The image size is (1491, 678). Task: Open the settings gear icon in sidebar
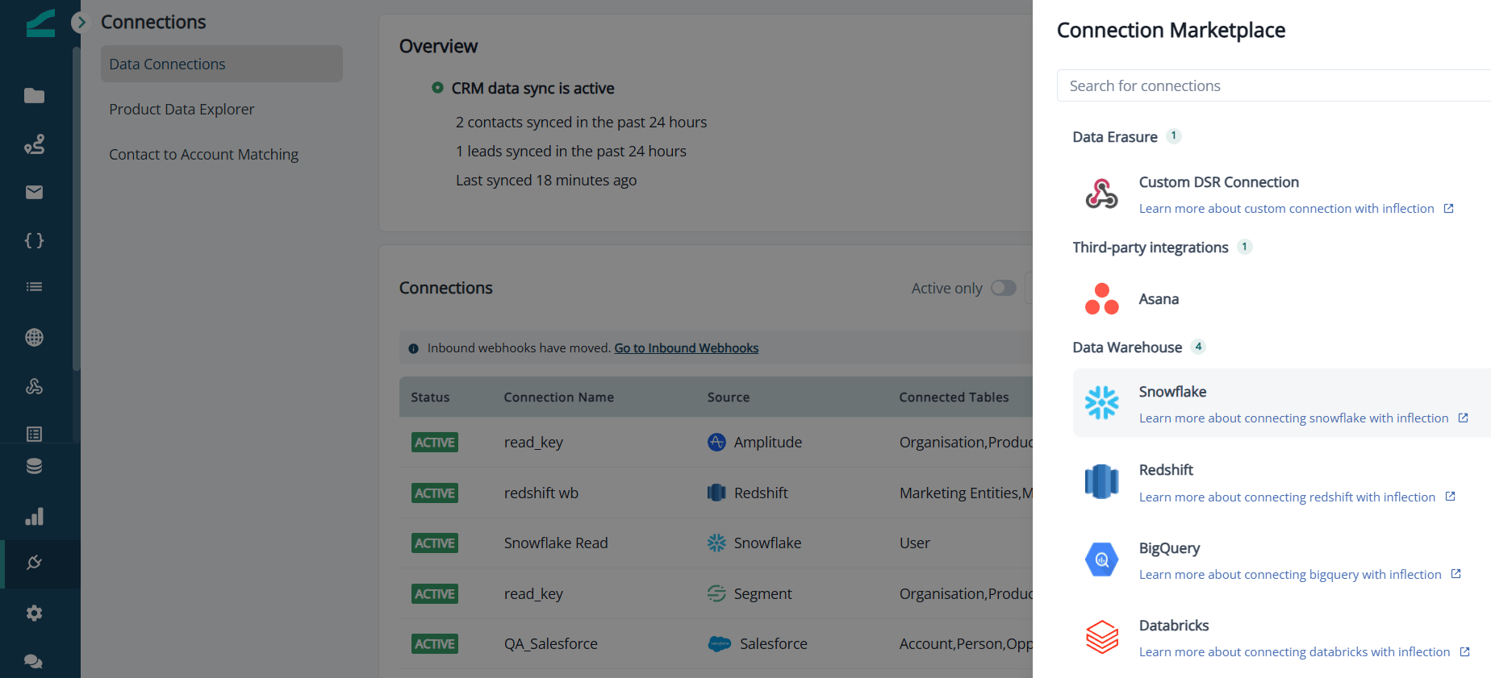34,613
